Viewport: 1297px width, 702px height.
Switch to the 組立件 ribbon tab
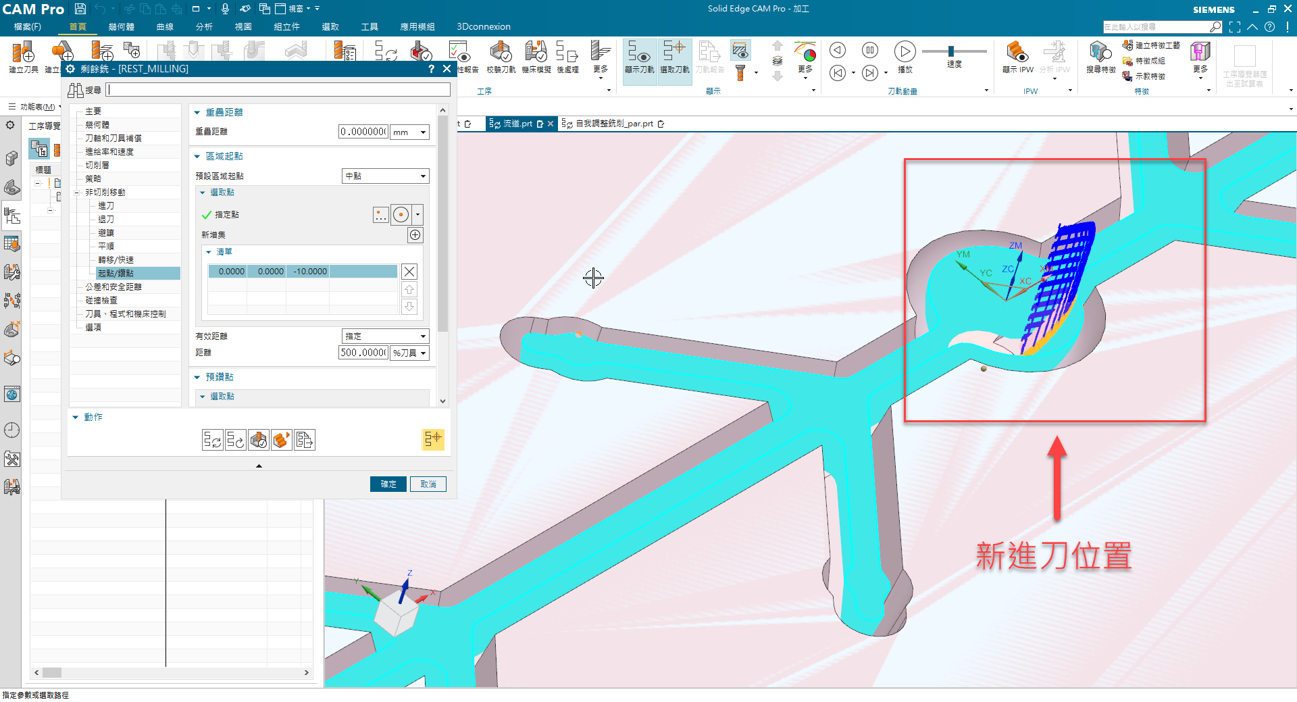286,27
